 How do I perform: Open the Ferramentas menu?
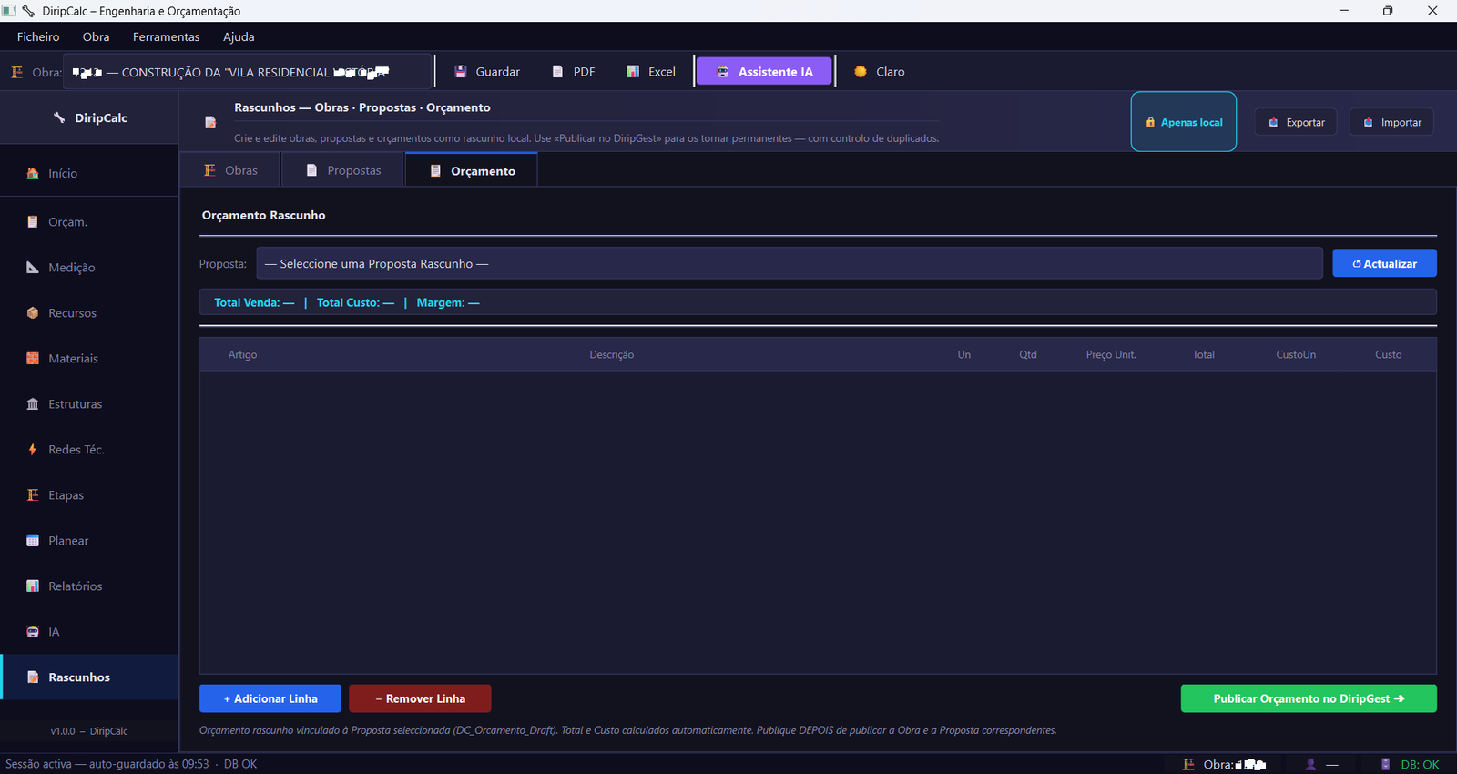click(x=166, y=37)
